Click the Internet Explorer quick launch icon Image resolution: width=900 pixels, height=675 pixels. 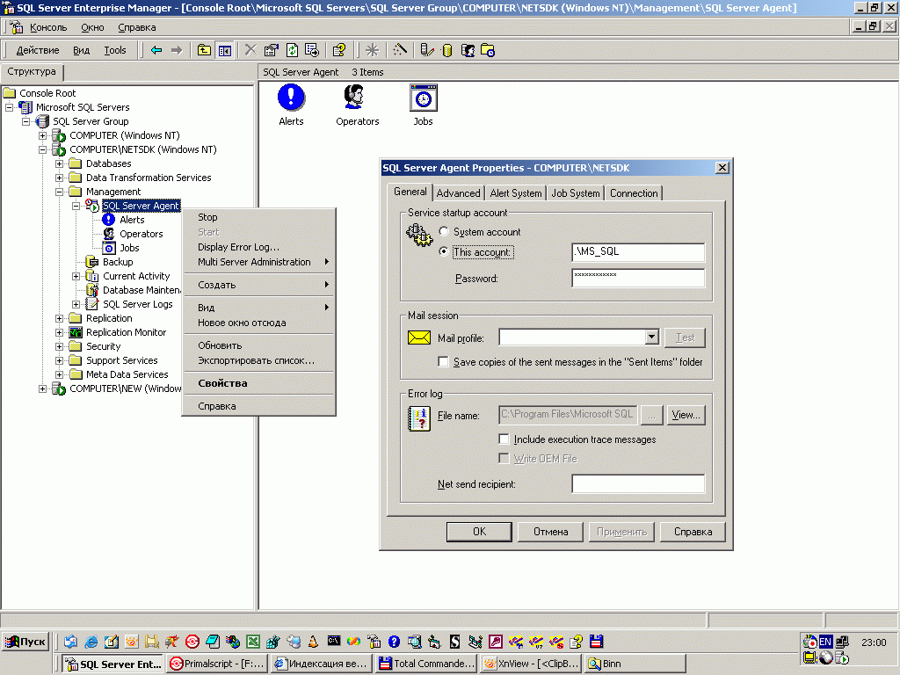pyautogui.click(x=91, y=642)
